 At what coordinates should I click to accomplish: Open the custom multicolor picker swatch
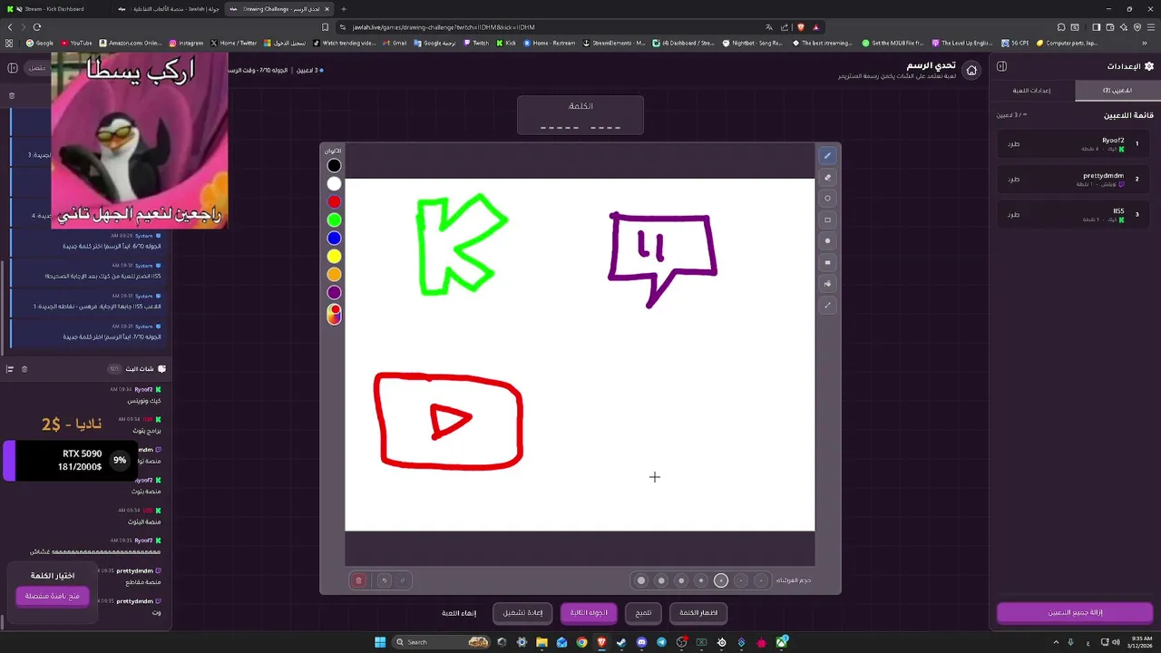334,314
